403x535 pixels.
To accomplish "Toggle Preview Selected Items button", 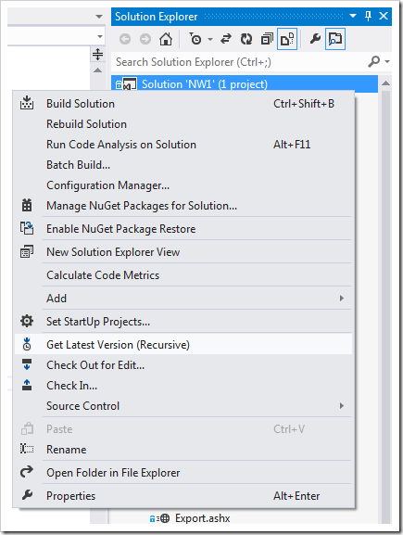I will point(335,39).
